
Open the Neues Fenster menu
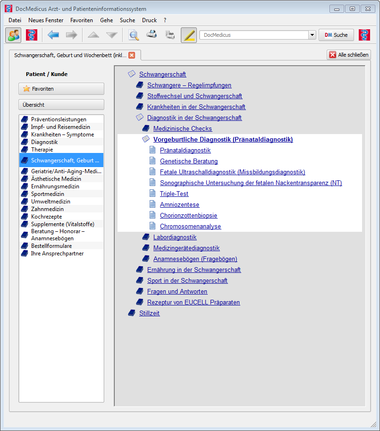click(46, 20)
